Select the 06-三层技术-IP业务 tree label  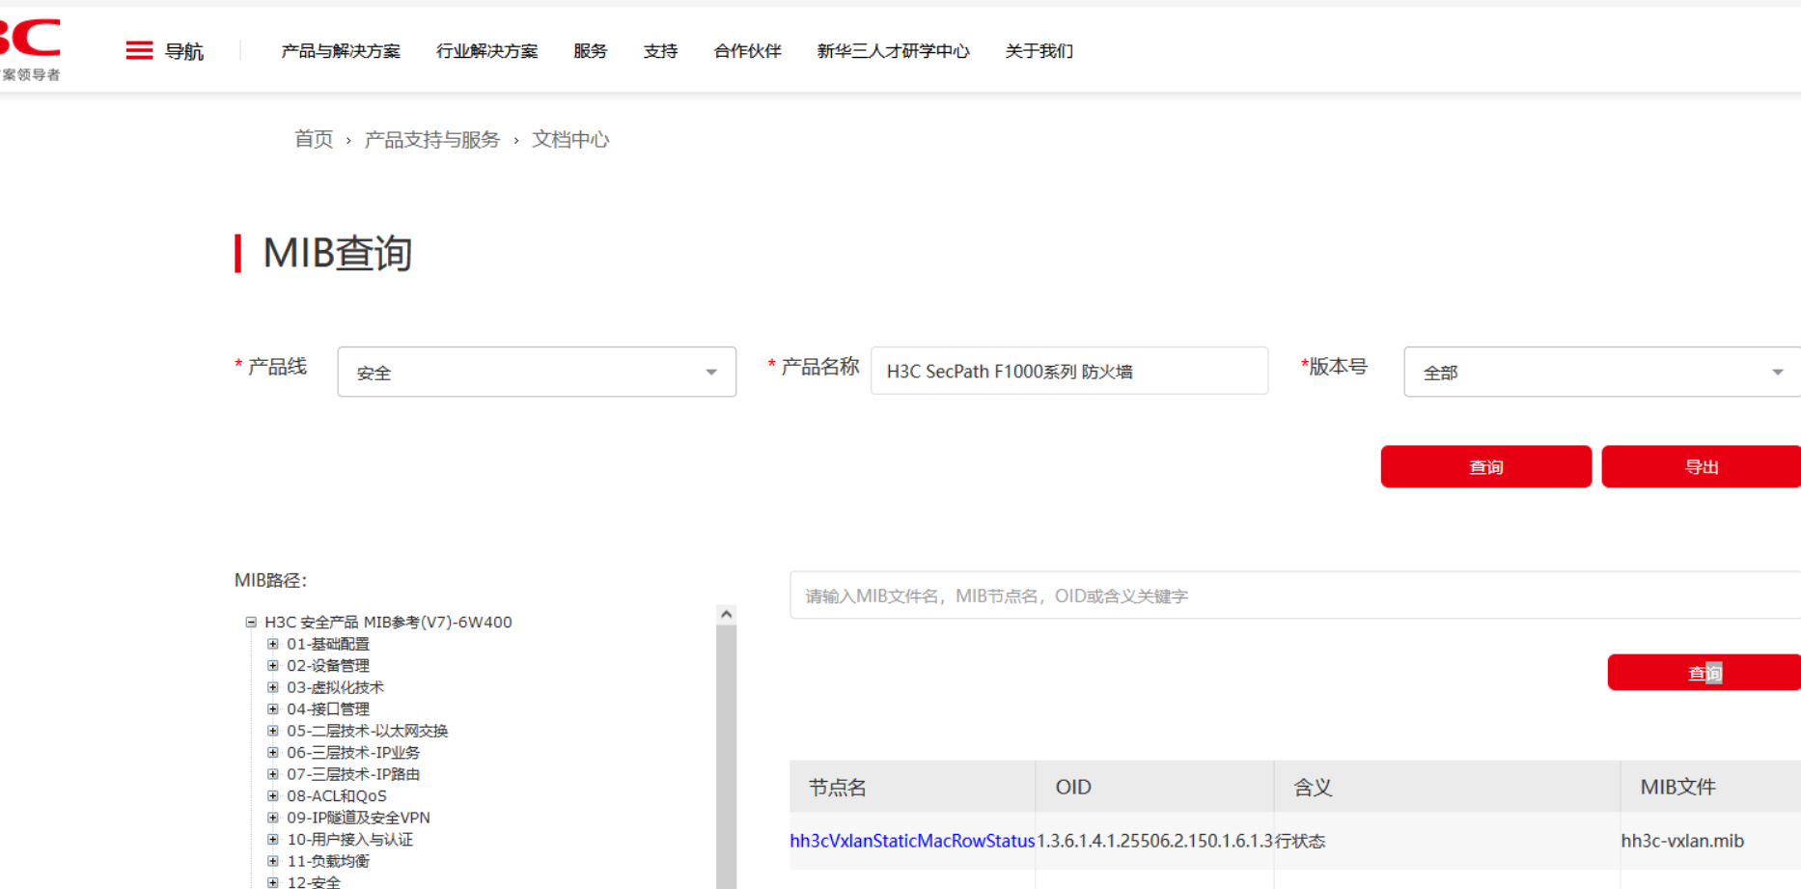tap(353, 753)
